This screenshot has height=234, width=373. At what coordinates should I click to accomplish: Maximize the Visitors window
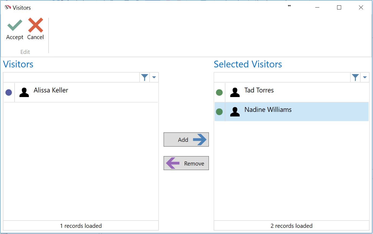(x=339, y=8)
